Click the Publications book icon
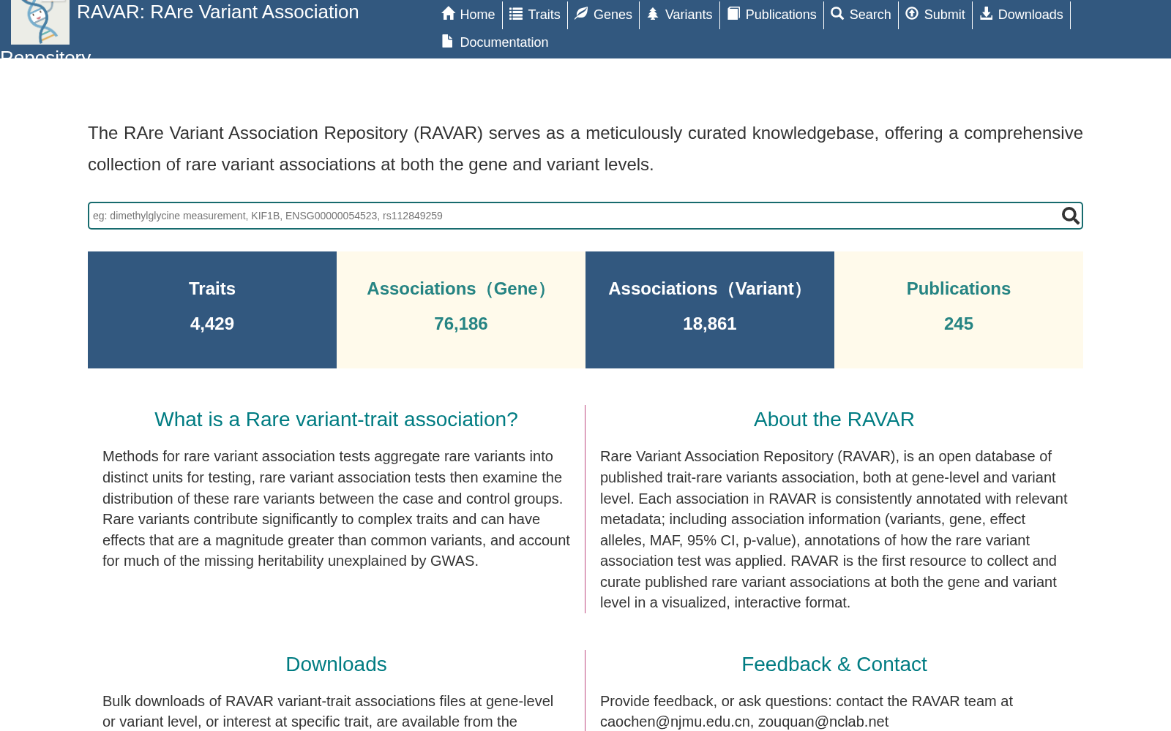Image resolution: width=1171 pixels, height=731 pixels. click(x=733, y=14)
